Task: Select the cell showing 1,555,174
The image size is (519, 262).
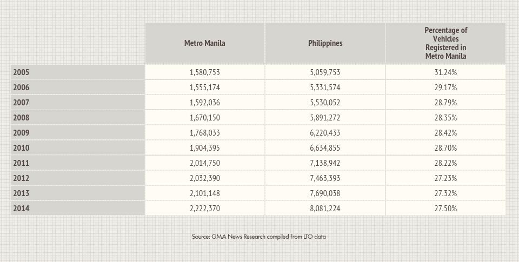Action: pos(204,88)
